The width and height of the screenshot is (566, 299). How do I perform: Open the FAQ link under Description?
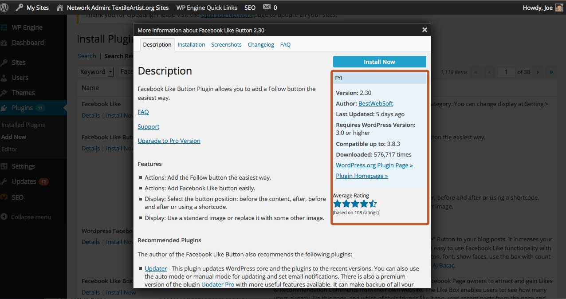143,112
